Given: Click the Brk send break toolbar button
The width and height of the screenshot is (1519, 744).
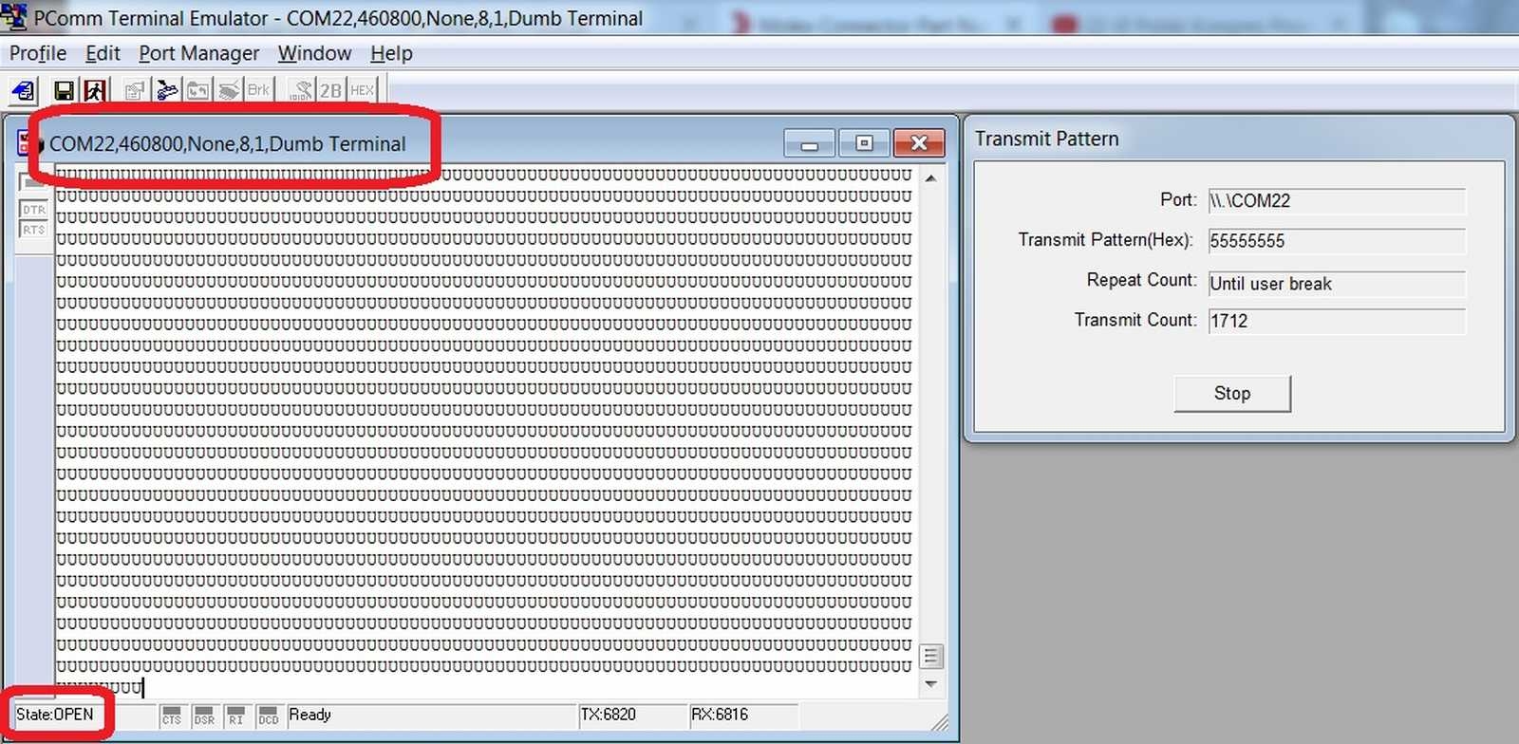Looking at the screenshot, I should [x=258, y=91].
